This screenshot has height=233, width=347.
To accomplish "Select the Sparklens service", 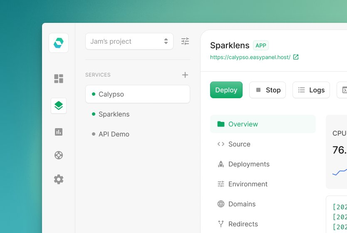I will click(138, 114).
